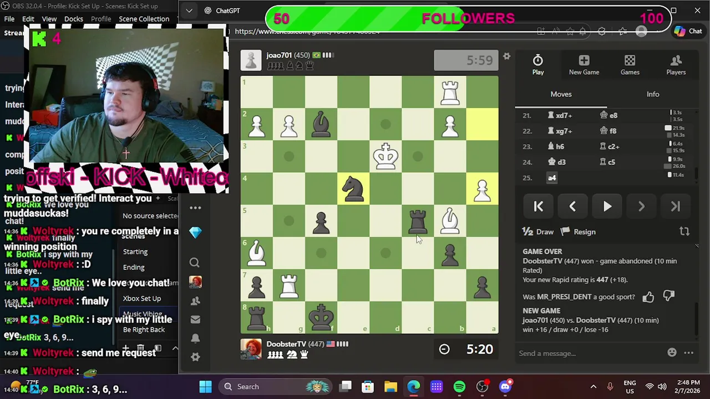Open the emoji picker in chat

[x=672, y=352]
